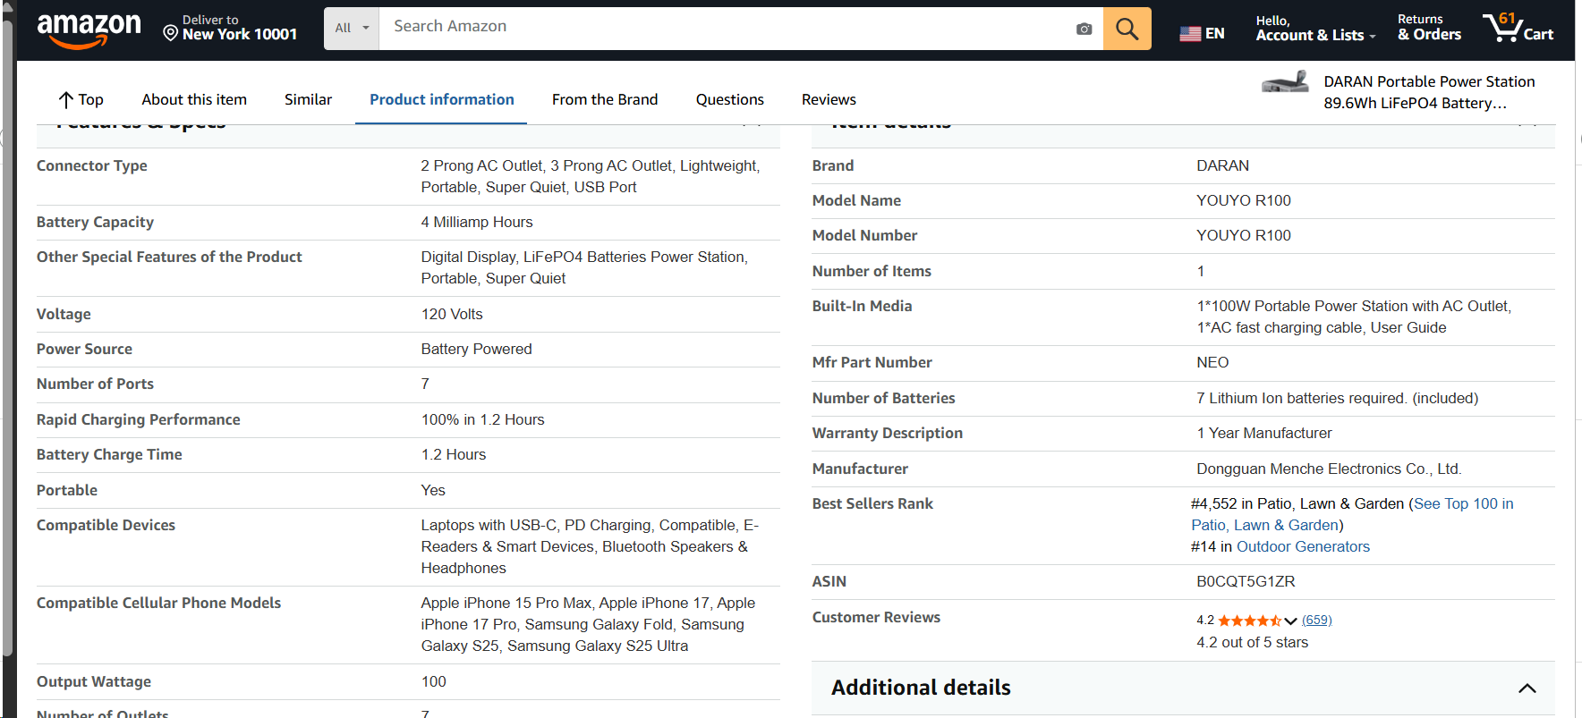Click the Dongguan Menche Electronics manufacturer text
Screen dimensions: 1582x718
(1329, 469)
